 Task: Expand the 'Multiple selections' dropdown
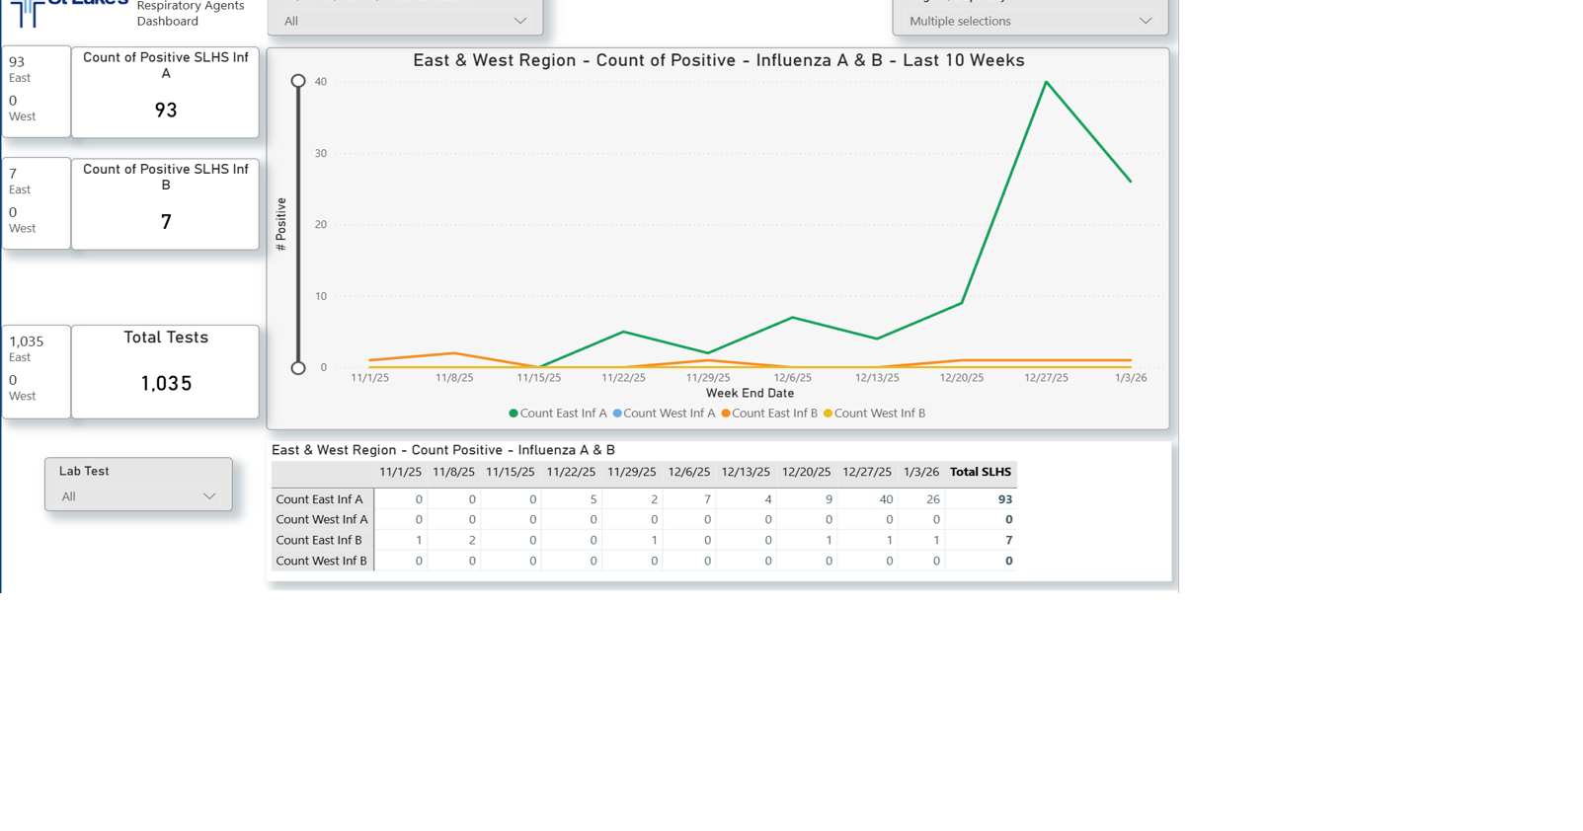point(1030,21)
